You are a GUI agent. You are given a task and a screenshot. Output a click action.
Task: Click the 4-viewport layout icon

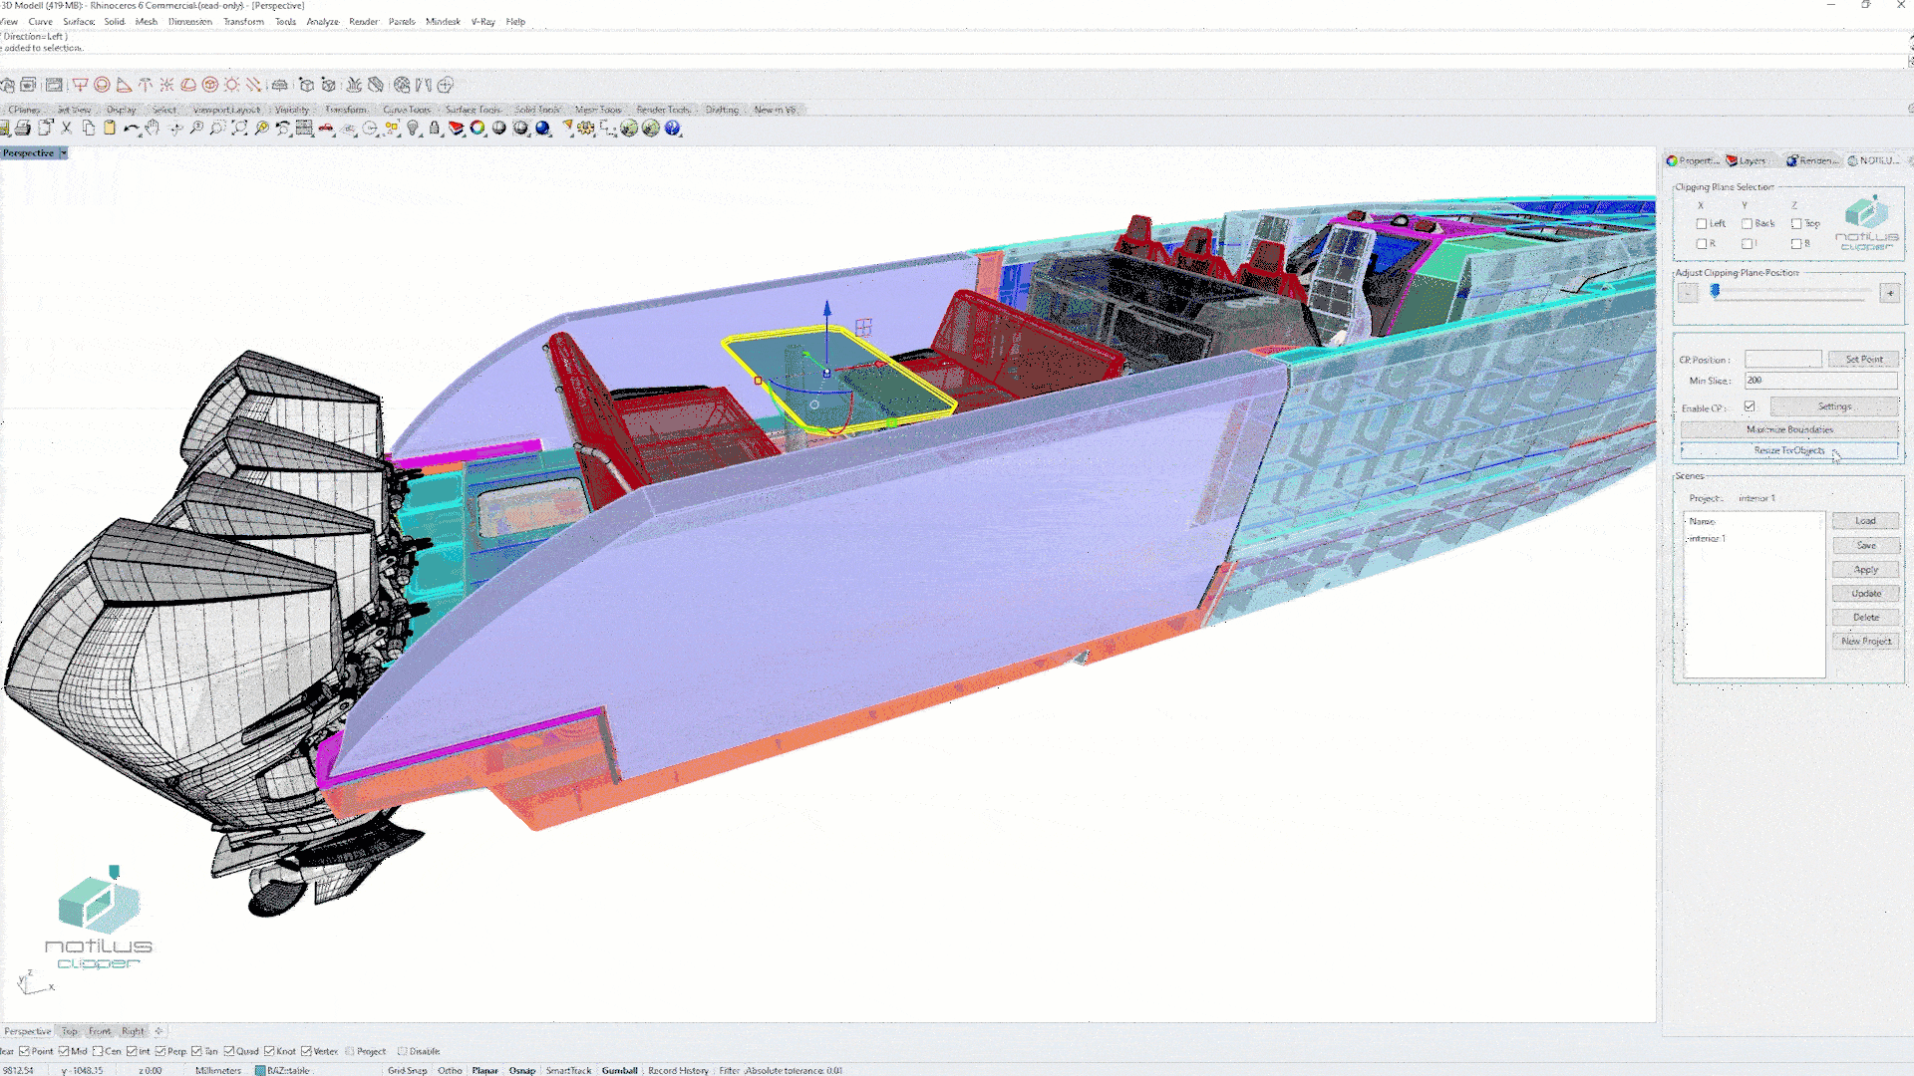(305, 128)
